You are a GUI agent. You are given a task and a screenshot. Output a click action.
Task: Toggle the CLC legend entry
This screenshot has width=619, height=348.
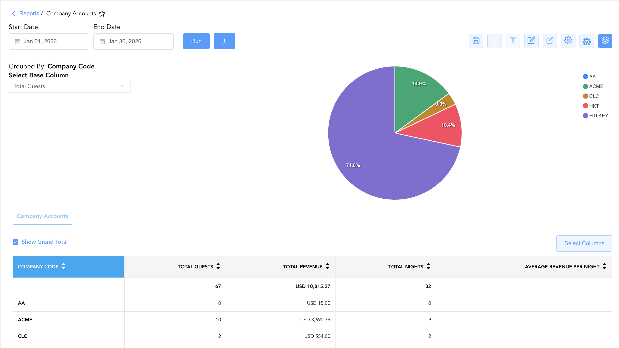[591, 96]
